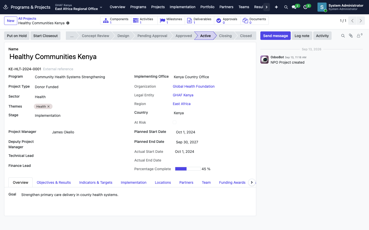The width and height of the screenshot is (369, 230).
Task: Edit the Planned End Date field
Action: click(x=213, y=142)
